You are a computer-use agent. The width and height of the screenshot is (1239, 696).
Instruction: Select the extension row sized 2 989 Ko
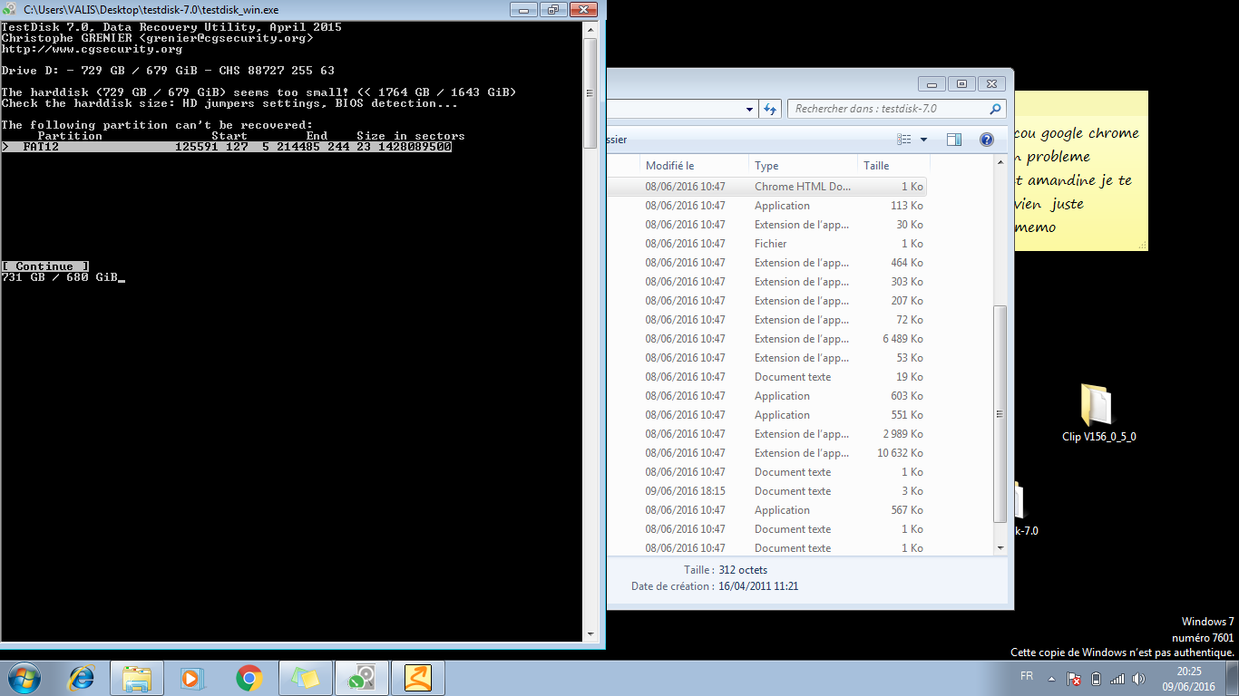[x=768, y=434]
